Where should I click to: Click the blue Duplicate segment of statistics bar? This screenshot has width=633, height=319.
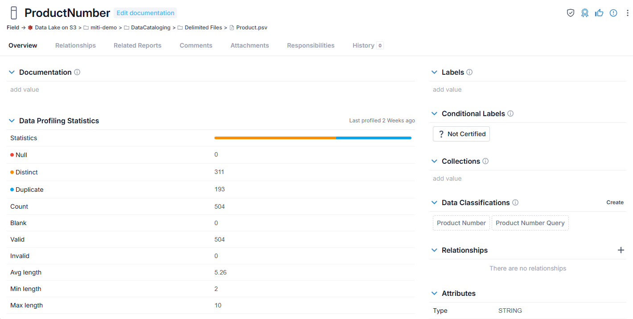pyautogui.click(x=374, y=138)
